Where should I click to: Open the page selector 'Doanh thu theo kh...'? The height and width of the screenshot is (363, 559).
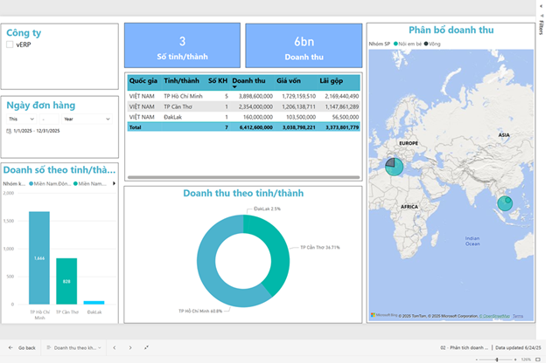pos(73,347)
